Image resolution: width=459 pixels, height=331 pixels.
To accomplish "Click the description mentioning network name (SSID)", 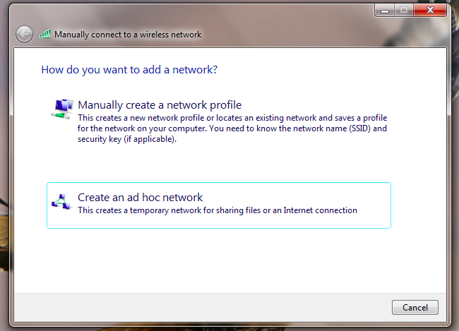I will coord(232,128).
